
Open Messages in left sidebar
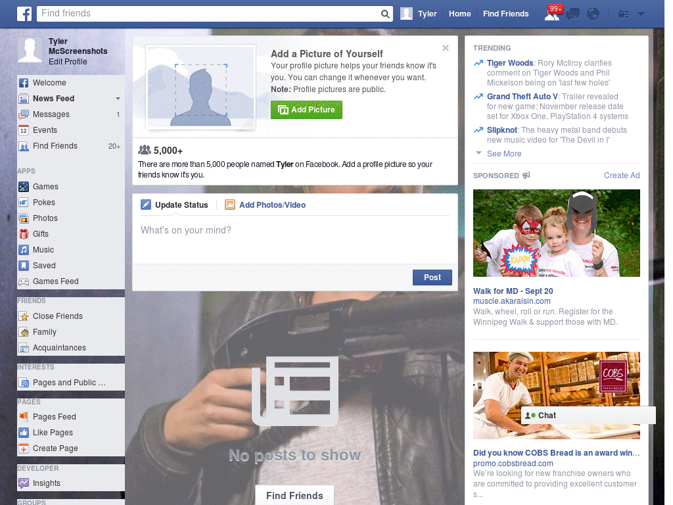click(x=70, y=114)
